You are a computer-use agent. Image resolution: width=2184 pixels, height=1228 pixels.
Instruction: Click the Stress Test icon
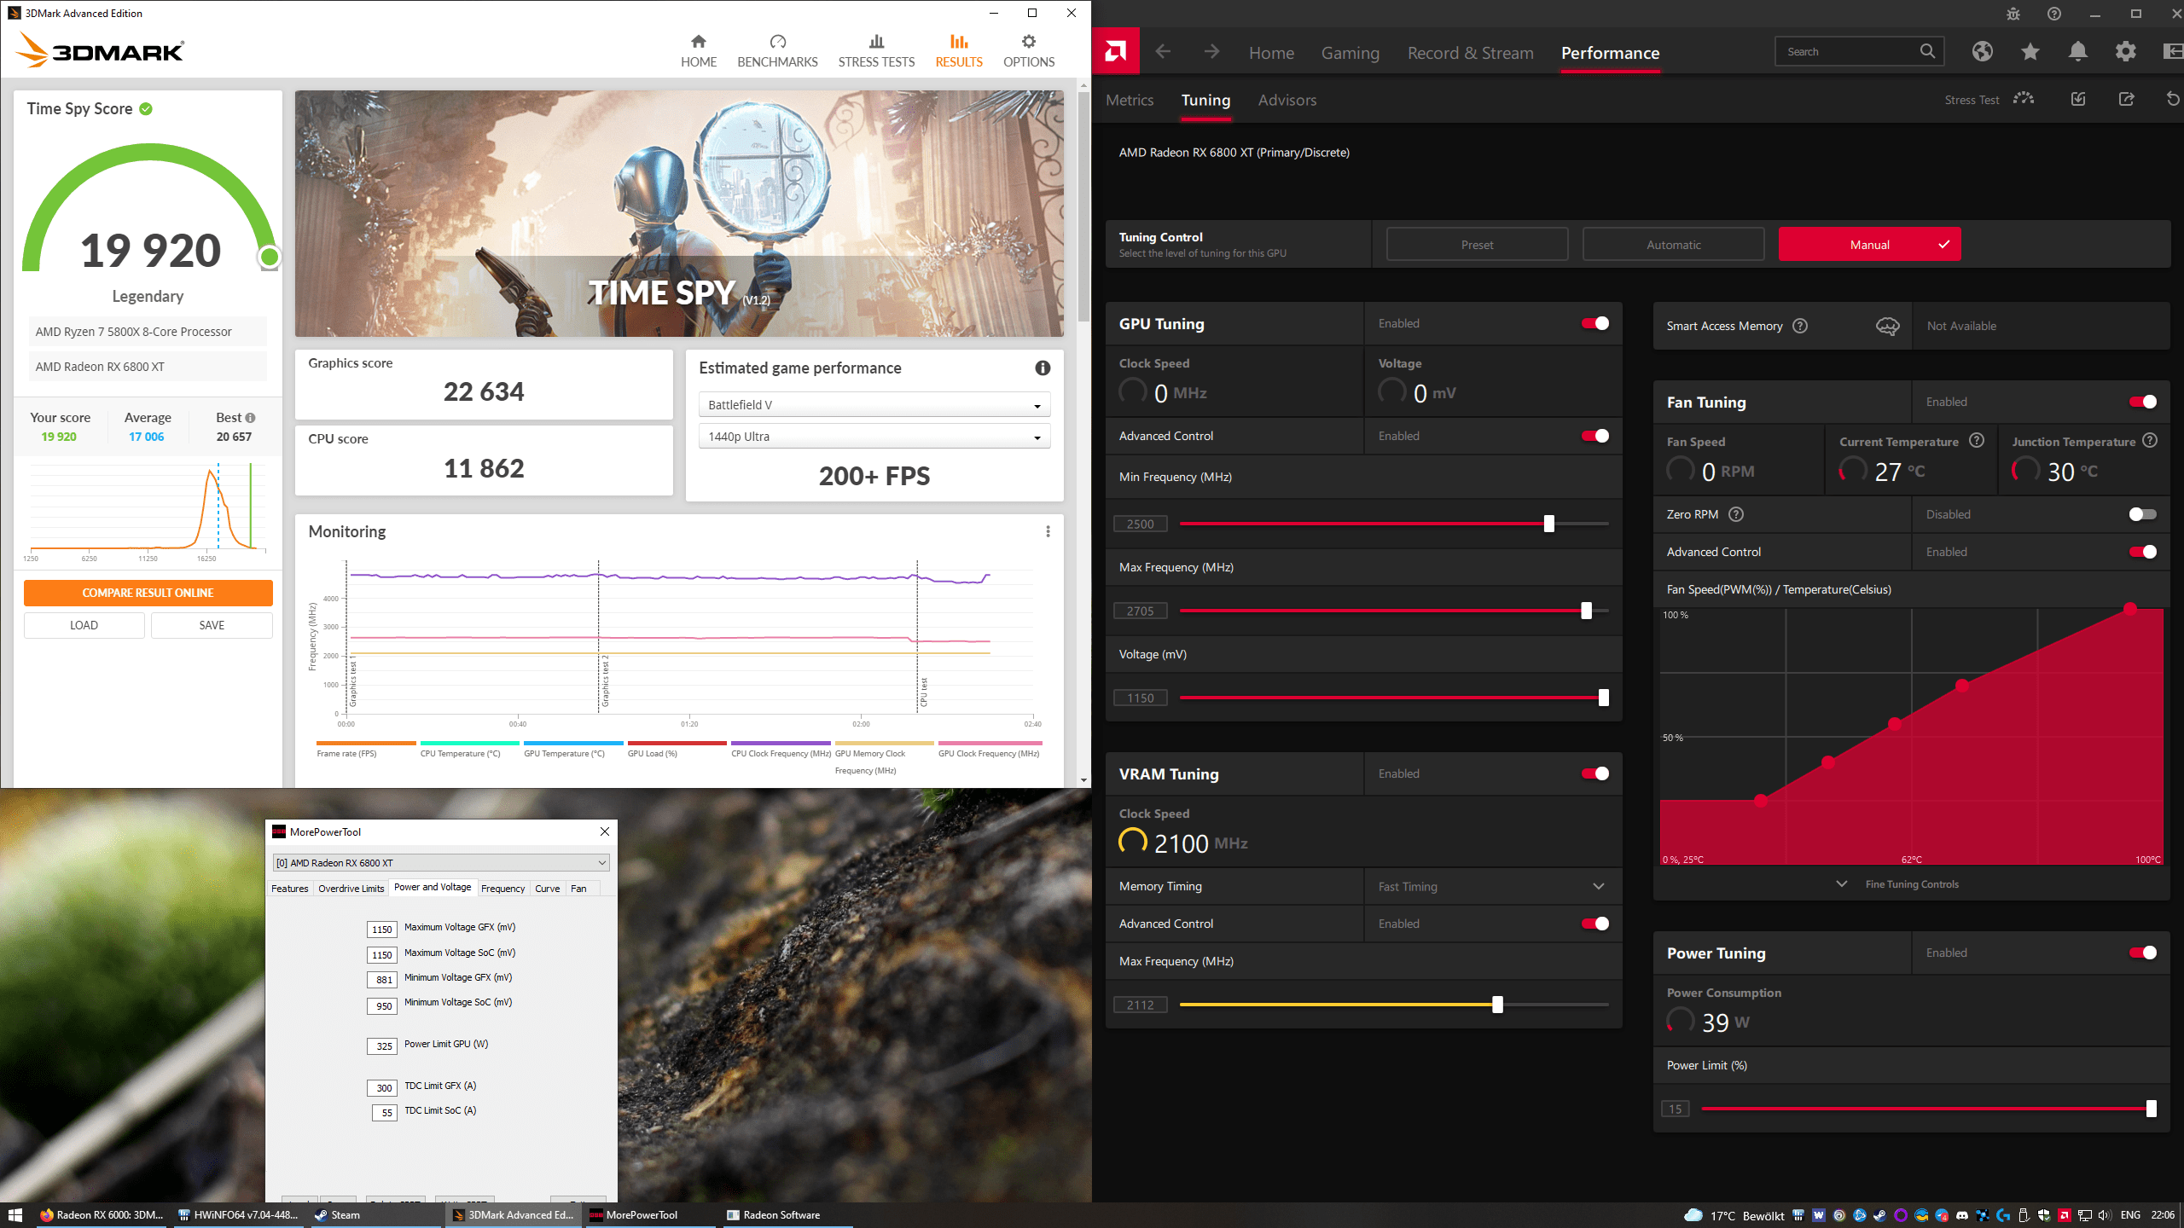[x=2023, y=99]
